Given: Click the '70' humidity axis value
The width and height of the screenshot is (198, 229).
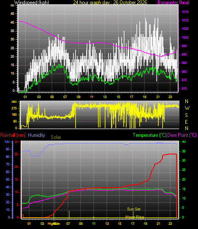Looking at the screenshot, I should 8,165.
